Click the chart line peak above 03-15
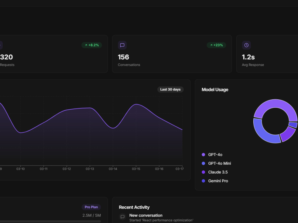Image resolution: width=298 pixels, height=223 pixels. [x=136, y=104]
